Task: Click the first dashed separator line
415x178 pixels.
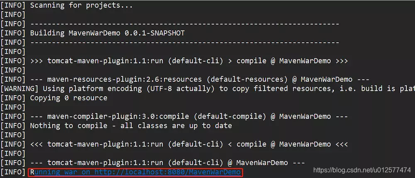Action: coord(185,24)
